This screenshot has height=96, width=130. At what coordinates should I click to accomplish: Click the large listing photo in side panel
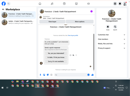coord(112,13)
